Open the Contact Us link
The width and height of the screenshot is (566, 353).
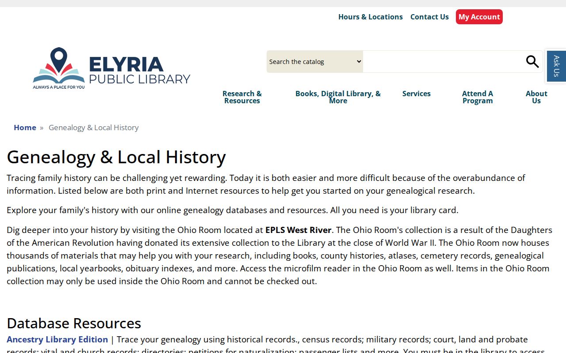(429, 17)
